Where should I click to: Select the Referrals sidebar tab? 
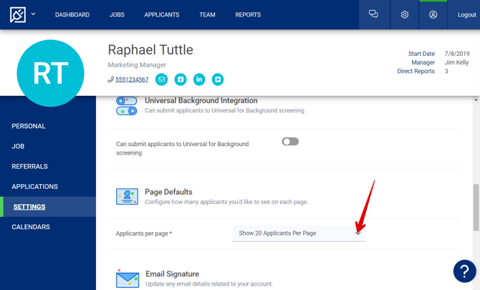(x=29, y=166)
